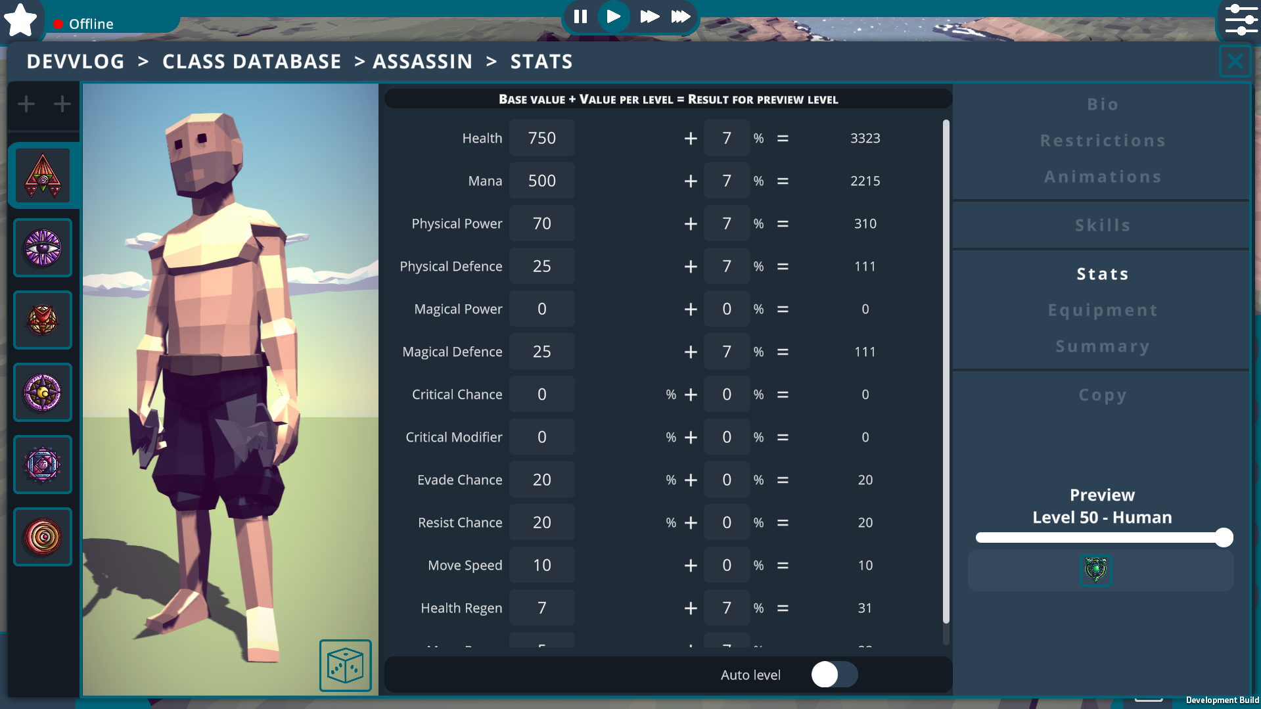Select the purple sun-moon class emblem
This screenshot has height=709, width=1261.
(43, 392)
